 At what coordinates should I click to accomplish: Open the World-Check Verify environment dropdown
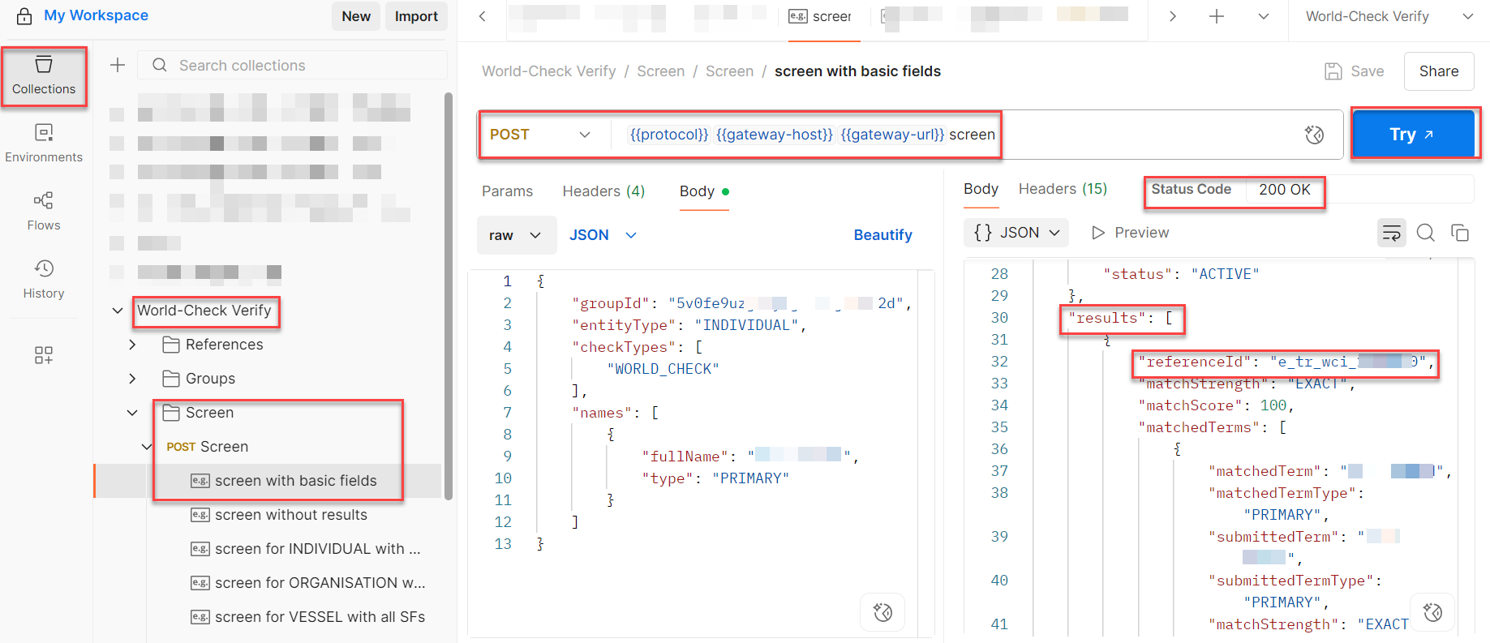tap(1389, 16)
